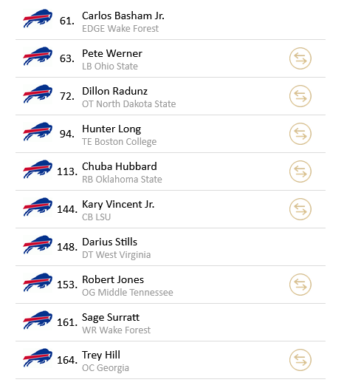Click Bills logo beside pick 148
344x391 pixels.
(38, 245)
